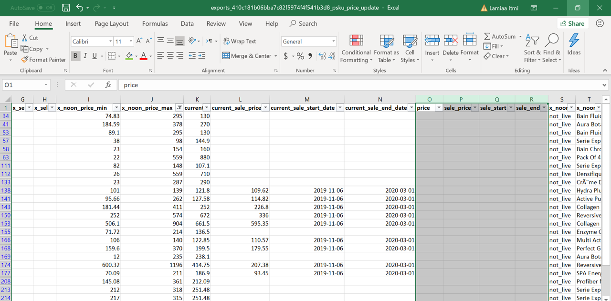
Task: Open the General number format dropdown
Action: [333, 42]
